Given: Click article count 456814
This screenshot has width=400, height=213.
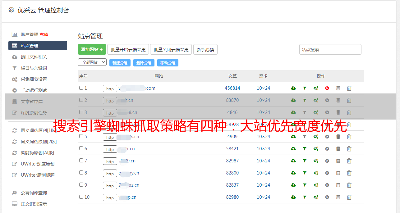Looking at the screenshot, I should pos(232,88).
